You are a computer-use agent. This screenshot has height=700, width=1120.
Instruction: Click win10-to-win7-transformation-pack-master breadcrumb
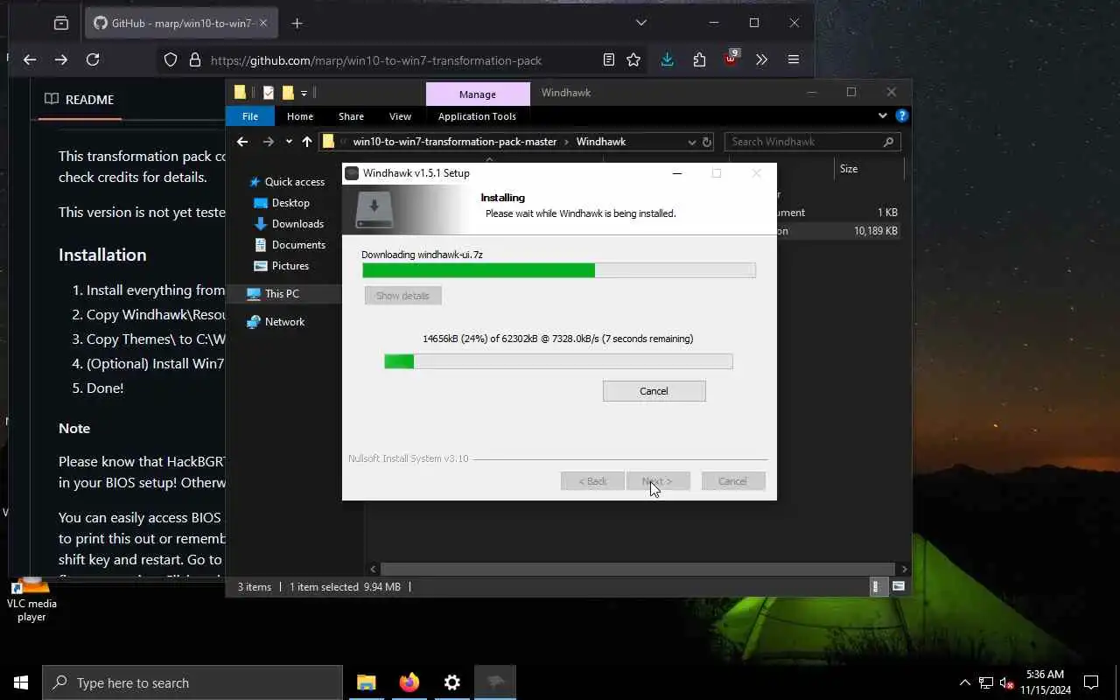pyautogui.click(x=453, y=142)
